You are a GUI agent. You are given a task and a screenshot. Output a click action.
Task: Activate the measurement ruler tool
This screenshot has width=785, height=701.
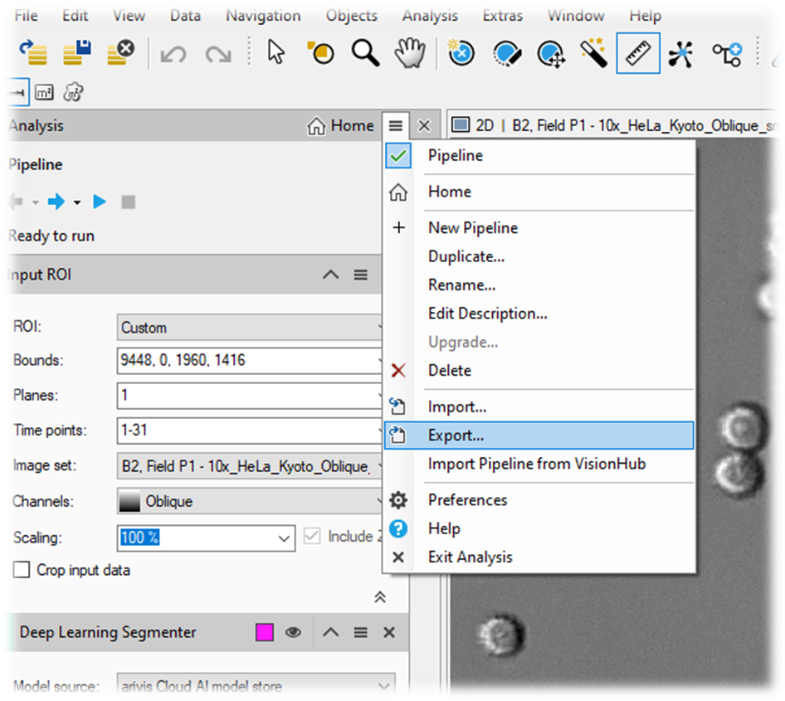(637, 51)
